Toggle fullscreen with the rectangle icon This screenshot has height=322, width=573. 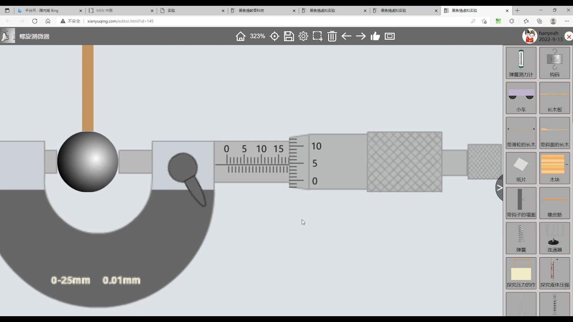pyautogui.click(x=390, y=36)
